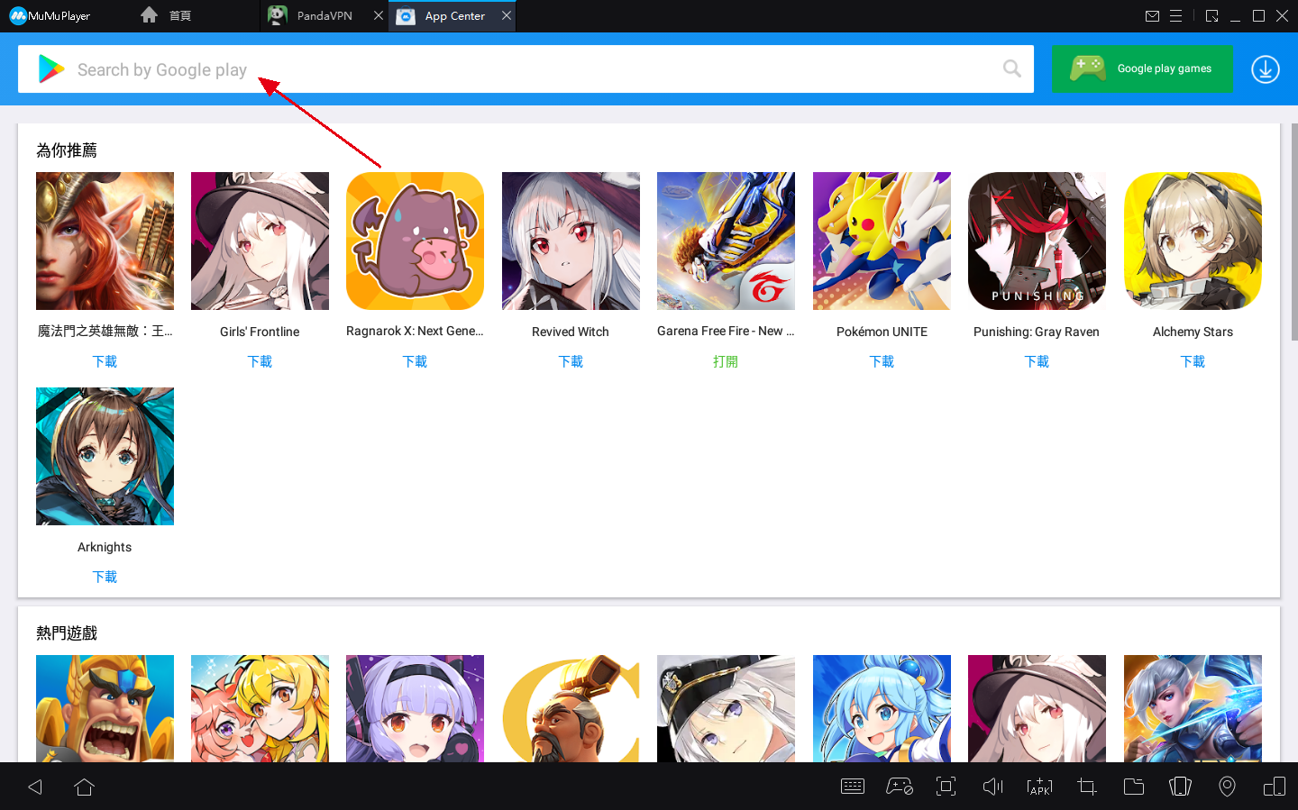Click the install APK icon

pos(1039,787)
